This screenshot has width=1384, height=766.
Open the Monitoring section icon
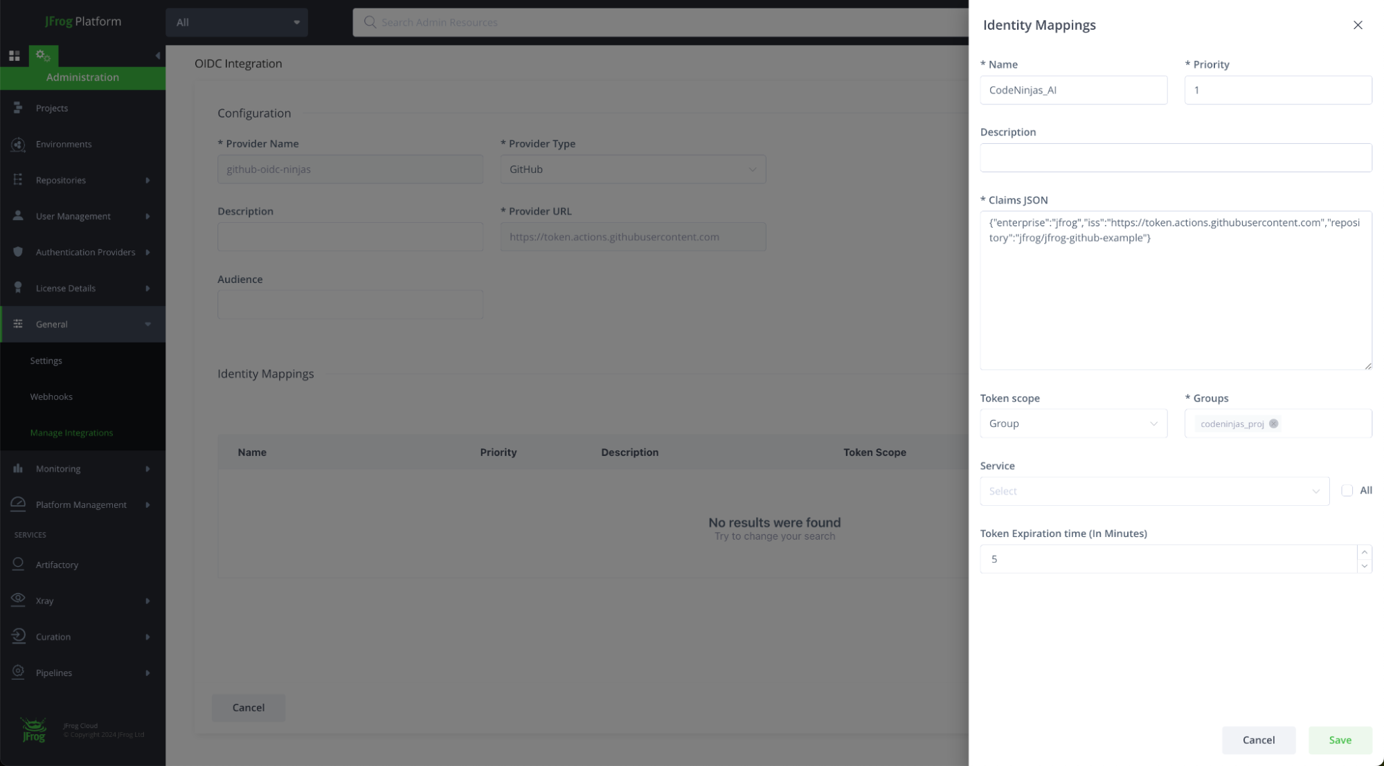click(x=18, y=468)
